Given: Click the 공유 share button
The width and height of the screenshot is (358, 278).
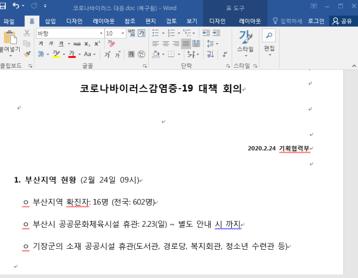Looking at the screenshot, I should [342, 21].
